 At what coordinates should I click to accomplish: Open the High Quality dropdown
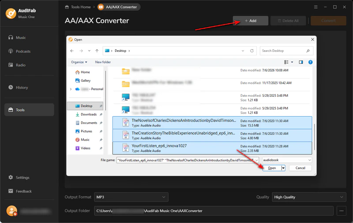pos(309,197)
